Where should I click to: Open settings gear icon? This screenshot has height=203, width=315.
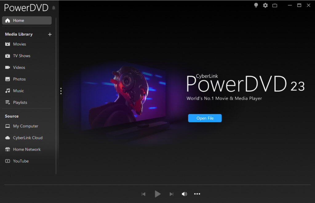tap(265, 6)
